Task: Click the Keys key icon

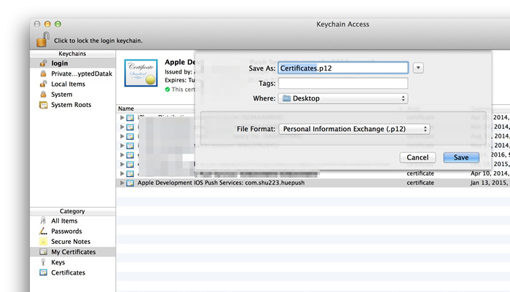Action: (43, 262)
